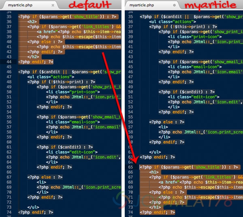The image size is (243, 217).
Task: Click 'icon.email' string on right line 46
Action: pyautogui.click(x=228, y=72)
